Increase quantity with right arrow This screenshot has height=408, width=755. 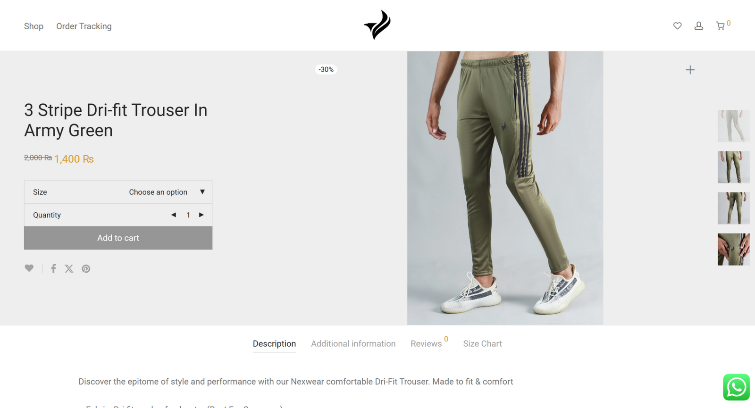[201, 215]
